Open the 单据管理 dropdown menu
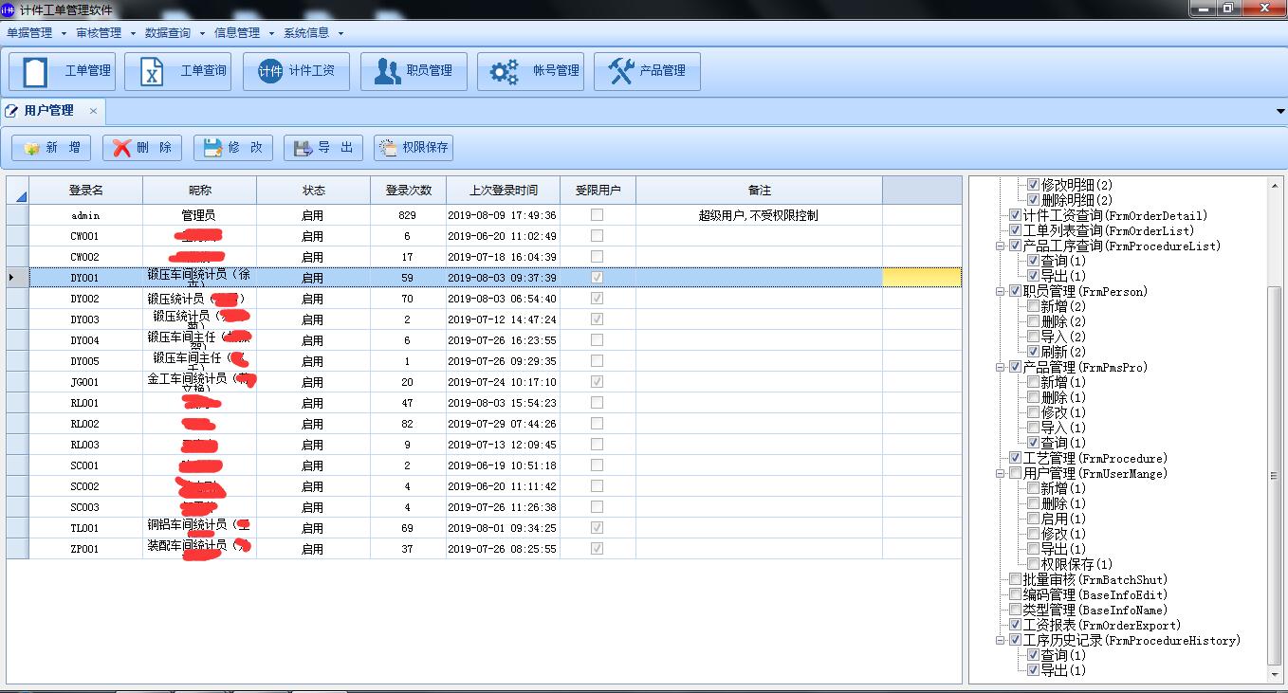The height and width of the screenshot is (693, 1288). [36, 32]
